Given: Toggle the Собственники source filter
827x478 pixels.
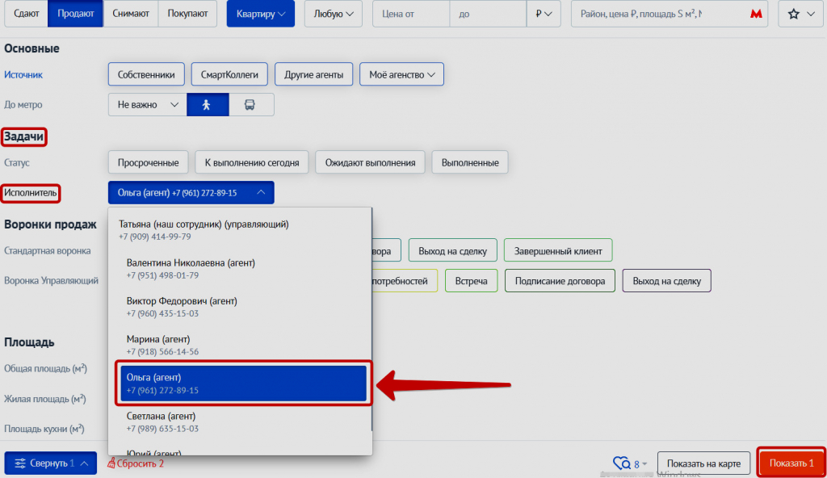Looking at the screenshot, I should 146,74.
